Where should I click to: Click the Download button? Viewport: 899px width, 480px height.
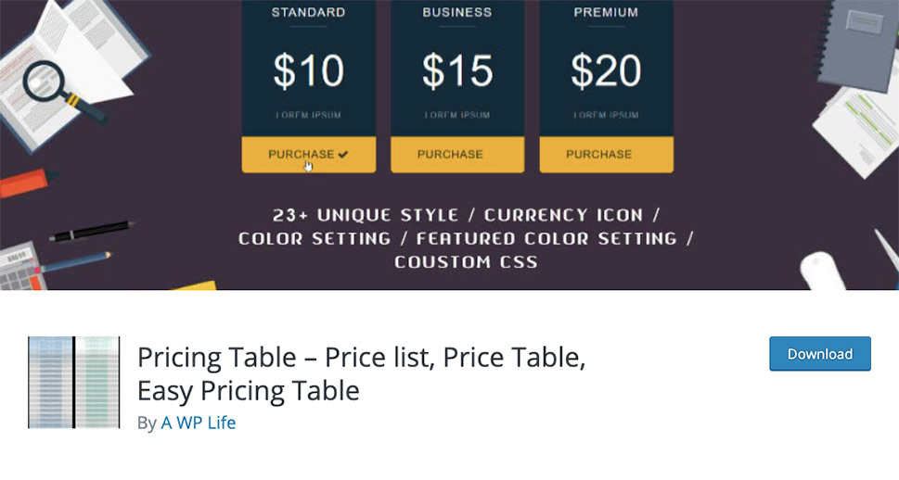click(820, 354)
